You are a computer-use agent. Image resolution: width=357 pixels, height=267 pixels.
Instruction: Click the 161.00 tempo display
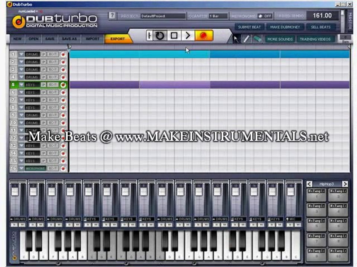[x=322, y=16]
